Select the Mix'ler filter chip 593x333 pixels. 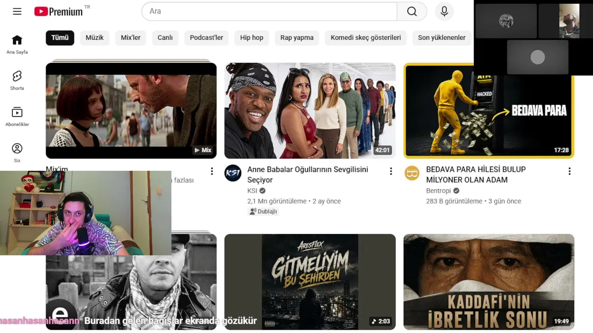(x=131, y=37)
